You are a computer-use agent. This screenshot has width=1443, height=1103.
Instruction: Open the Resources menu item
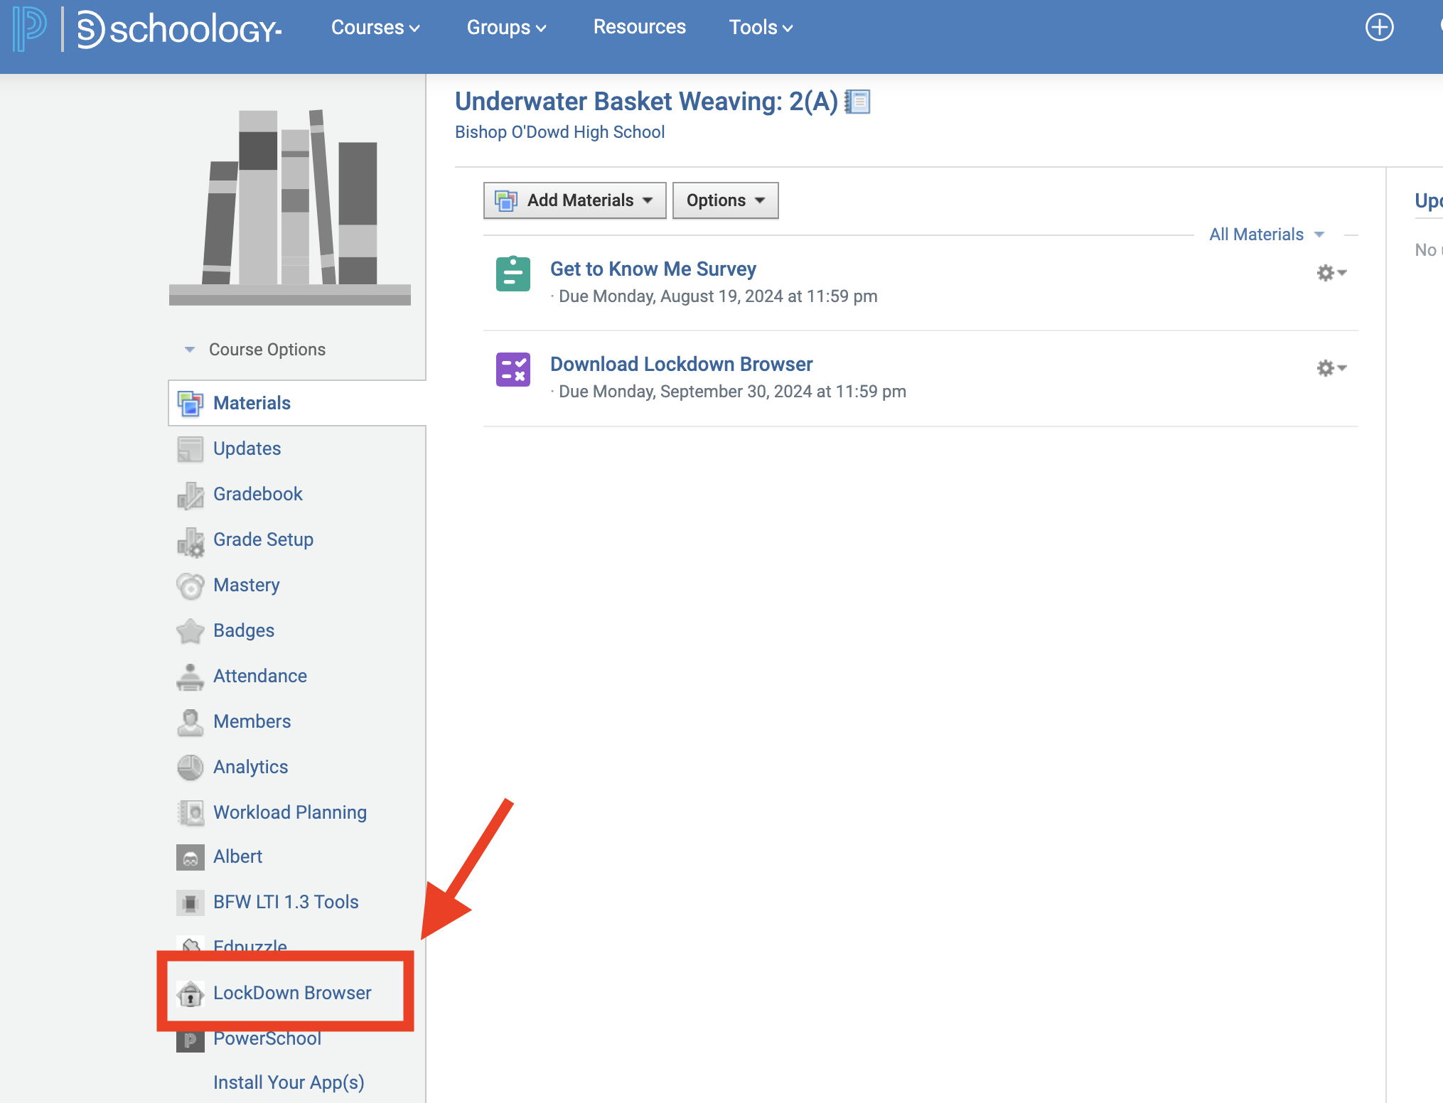pyautogui.click(x=639, y=27)
